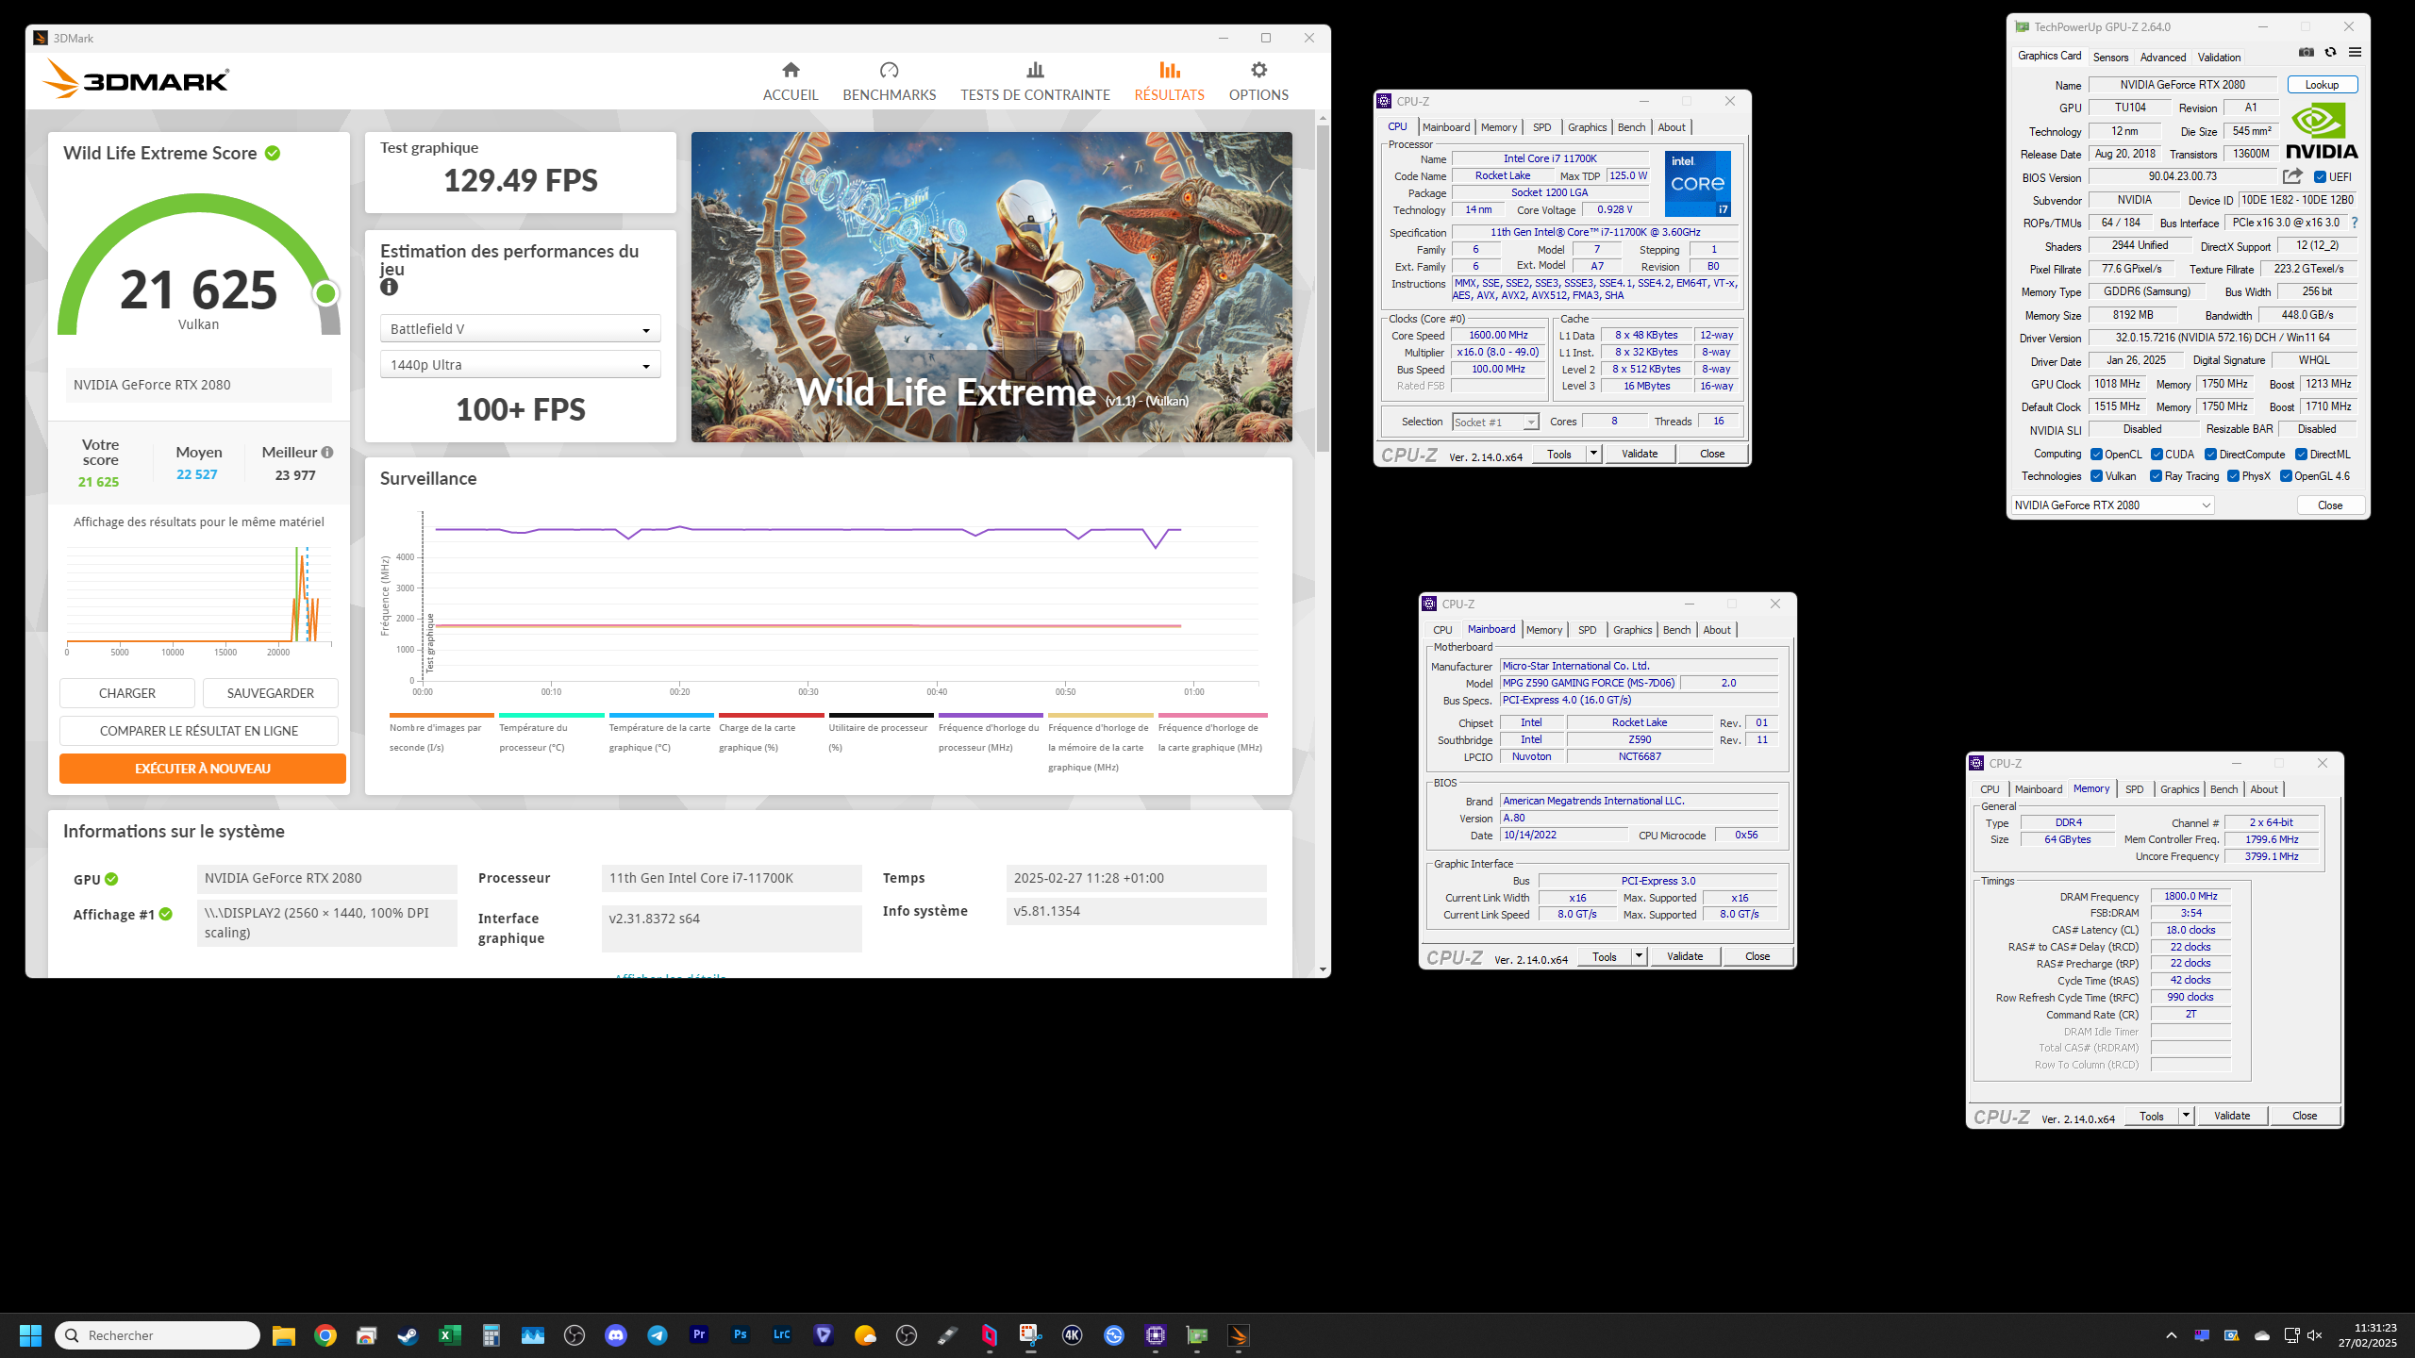Show hidden icons in the system tray
This screenshot has height=1358, width=2415.
pyautogui.click(x=2172, y=1335)
